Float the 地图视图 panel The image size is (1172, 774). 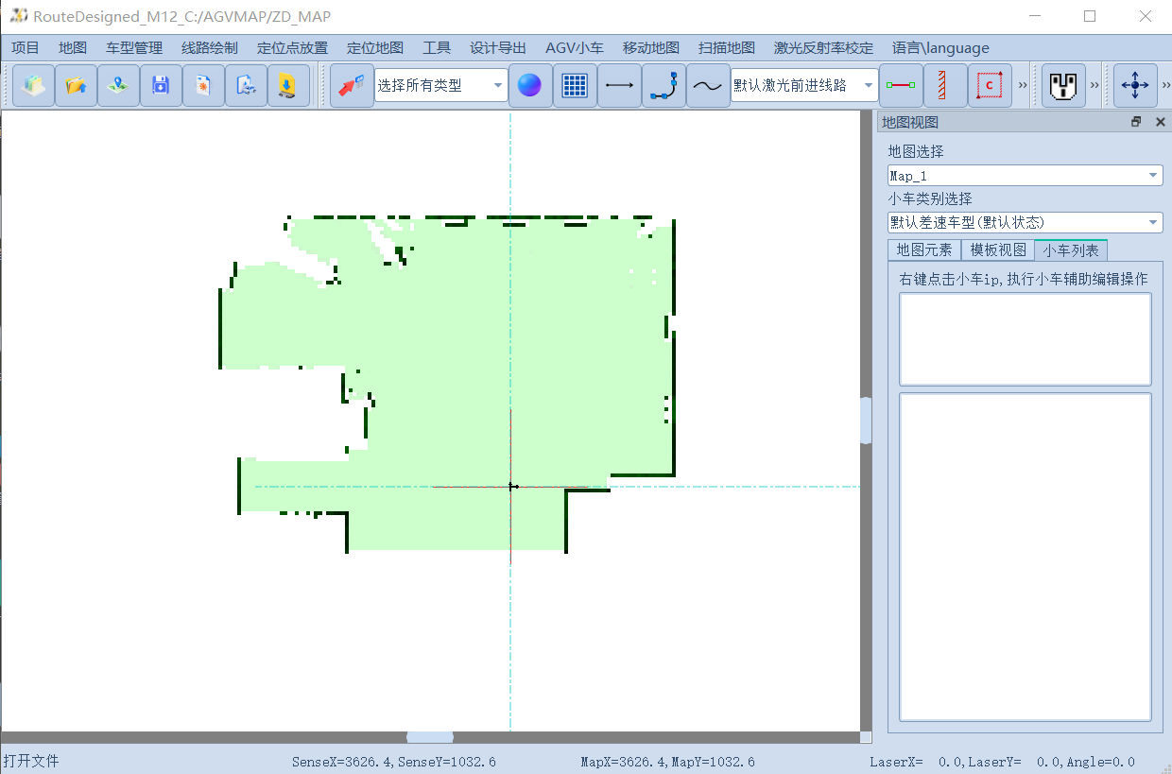1136,122
